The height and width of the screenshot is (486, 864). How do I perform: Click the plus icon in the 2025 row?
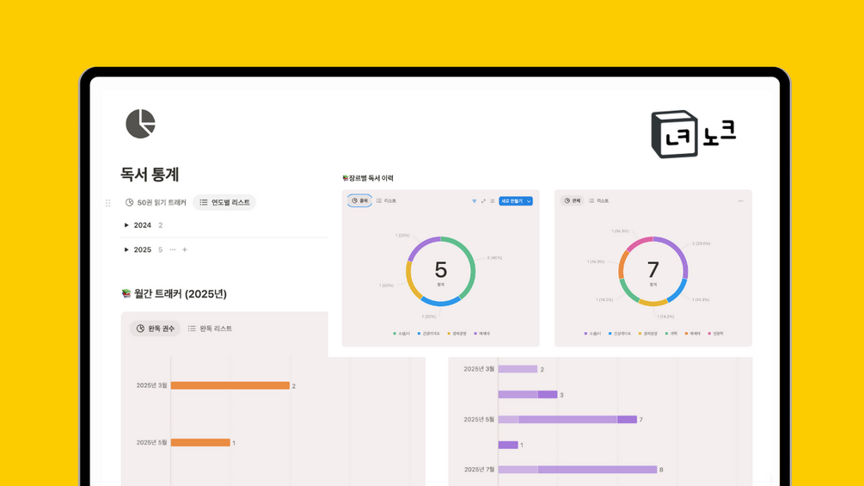point(185,249)
